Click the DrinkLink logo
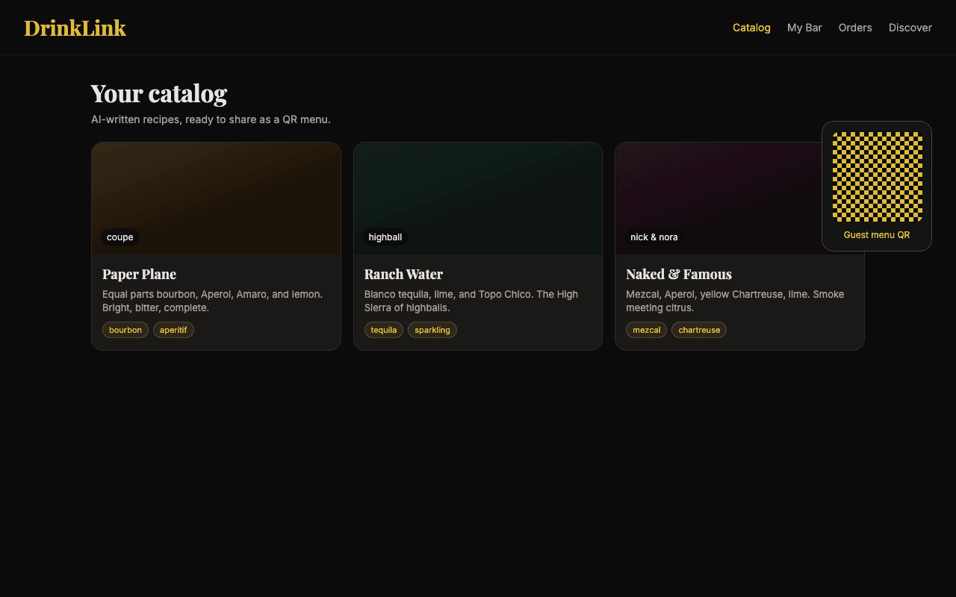This screenshot has width=956, height=597. [x=75, y=28]
